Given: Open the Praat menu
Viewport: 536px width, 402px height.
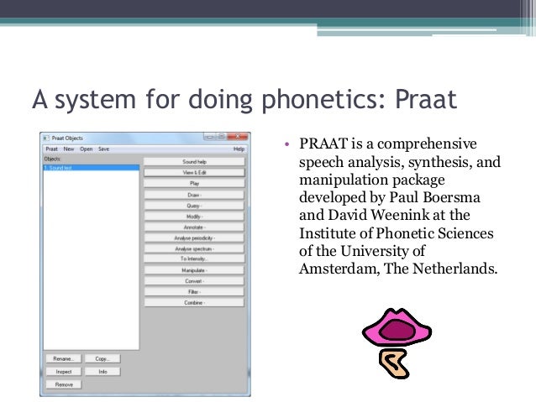Looking at the screenshot, I should coord(51,149).
